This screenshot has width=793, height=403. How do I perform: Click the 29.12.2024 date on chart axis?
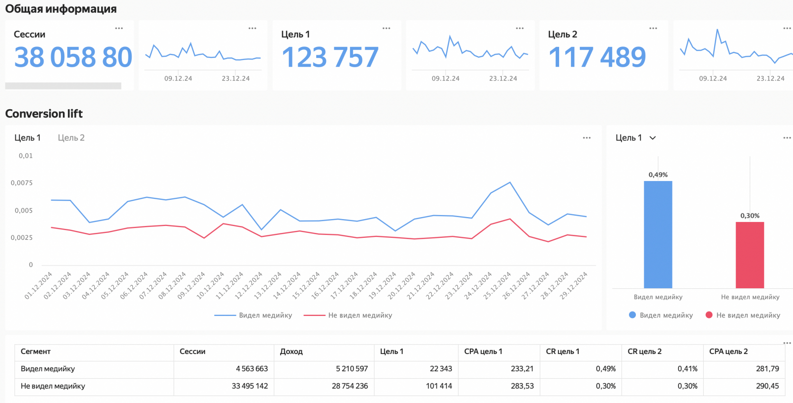pyautogui.click(x=574, y=285)
